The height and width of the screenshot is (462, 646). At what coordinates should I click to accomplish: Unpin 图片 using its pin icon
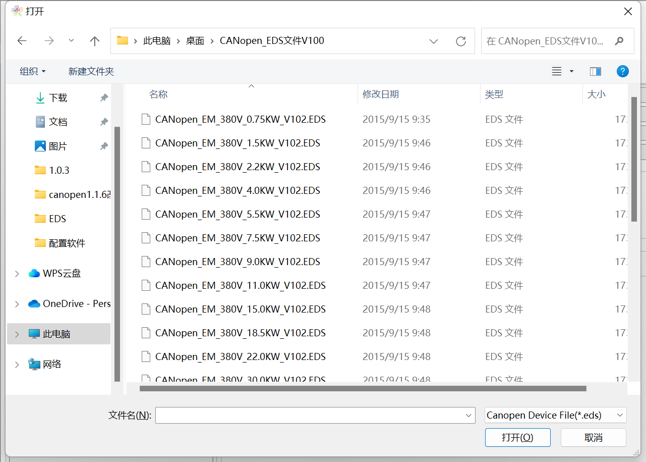[104, 146]
